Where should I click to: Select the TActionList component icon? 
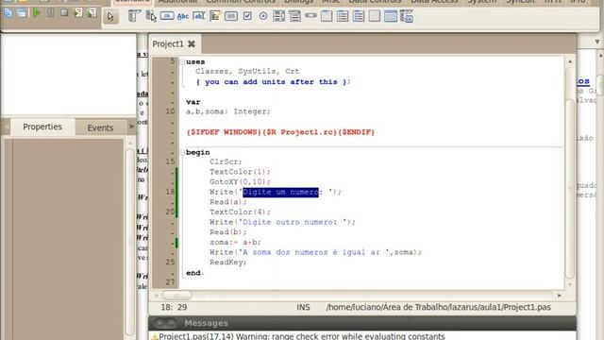[x=407, y=16]
